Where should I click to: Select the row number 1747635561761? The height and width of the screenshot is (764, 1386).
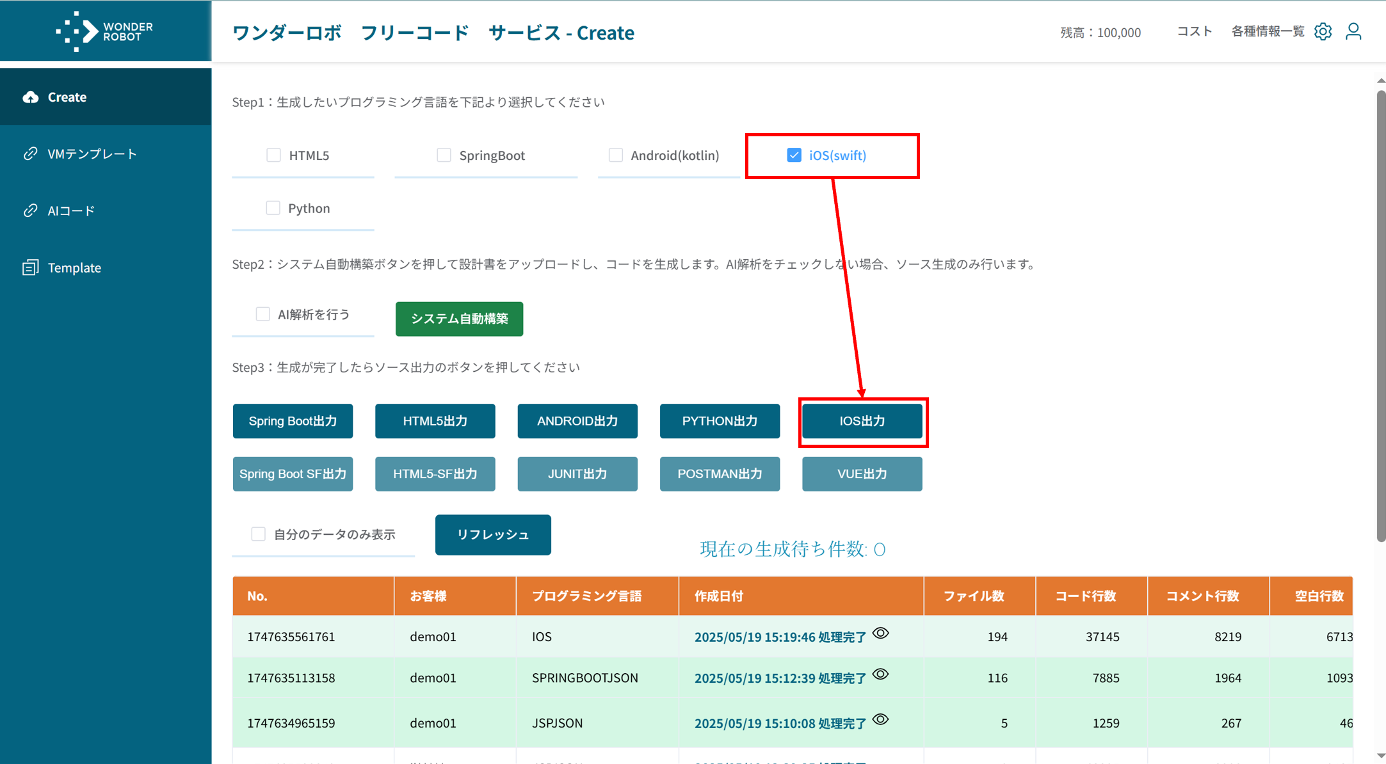(291, 637)
